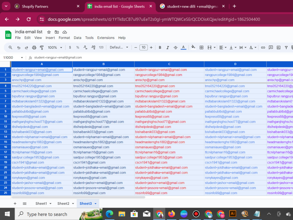Image resolution: width=293 pixels, height=220 pixels.
Task: Open the Format menu
Action: pyautogui.click(x=64, y=38)
